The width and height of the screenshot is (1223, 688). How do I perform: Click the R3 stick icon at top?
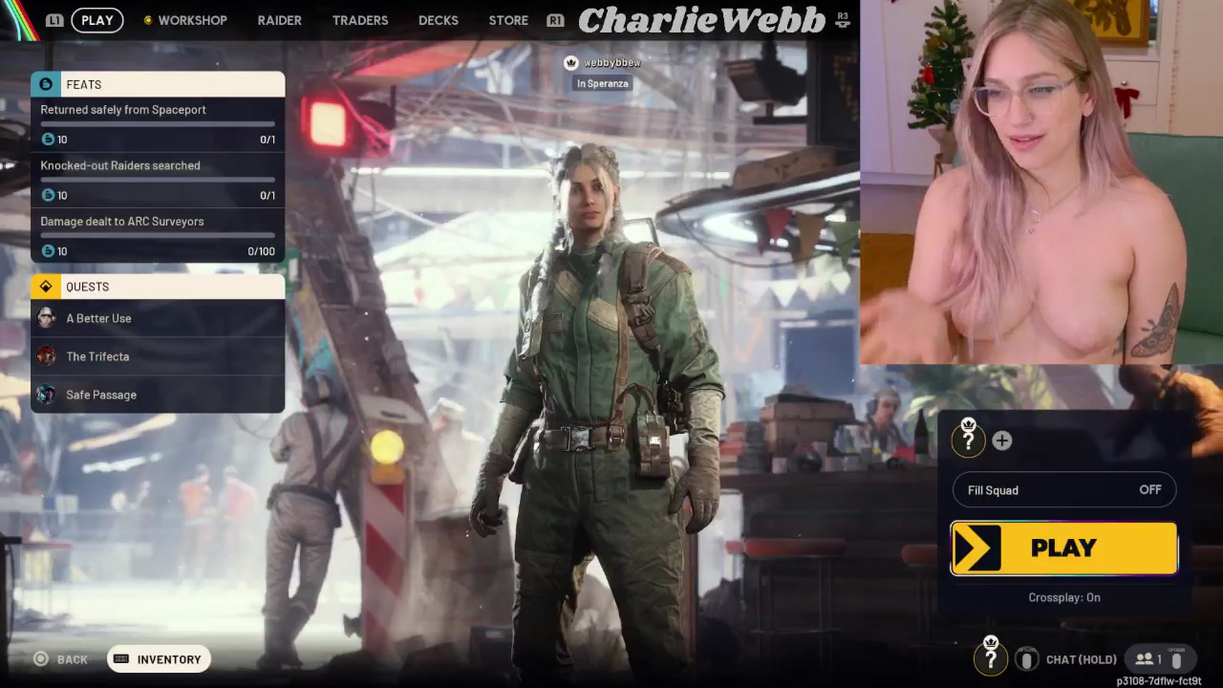coord(843,20)
